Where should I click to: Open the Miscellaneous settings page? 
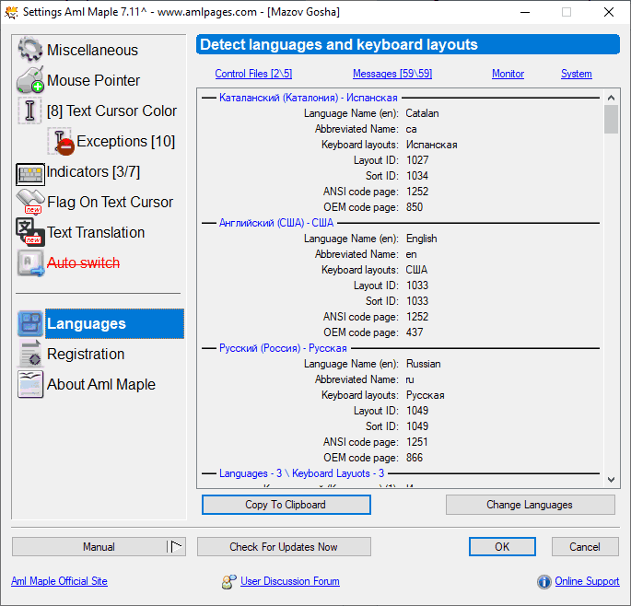click(x=92, y=50)
